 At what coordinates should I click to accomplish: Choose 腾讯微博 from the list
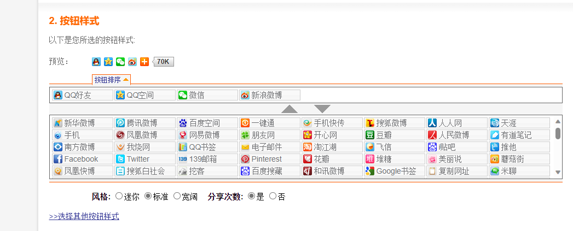click(145, 123)
